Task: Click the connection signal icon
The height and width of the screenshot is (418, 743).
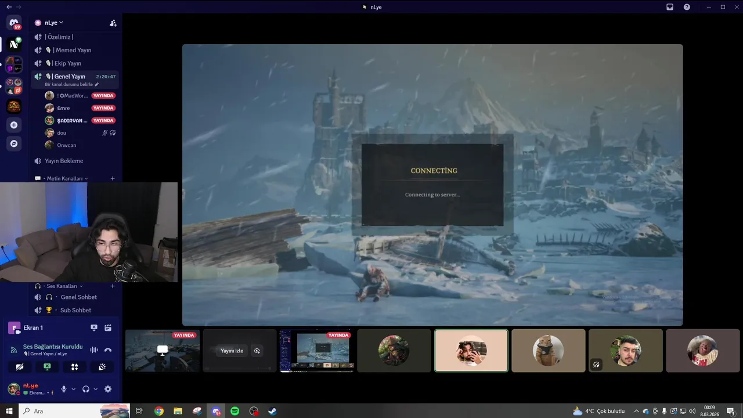Action: pyautogui.click(x=14, y=349)
